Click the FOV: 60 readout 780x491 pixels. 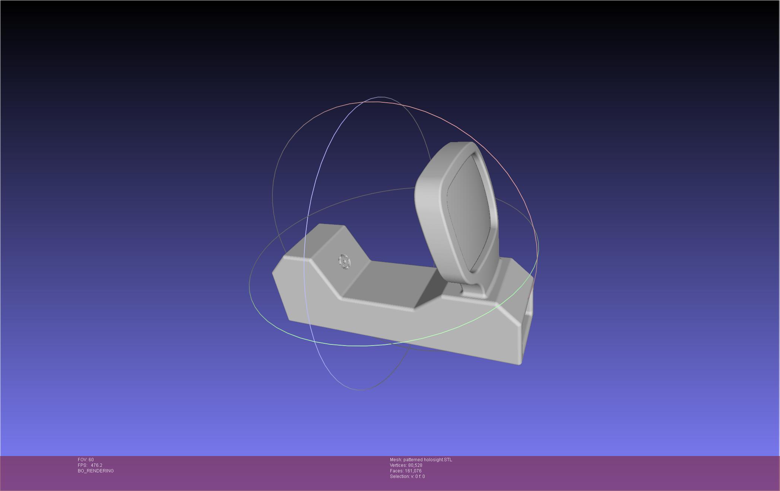click(x=86, y=460)
